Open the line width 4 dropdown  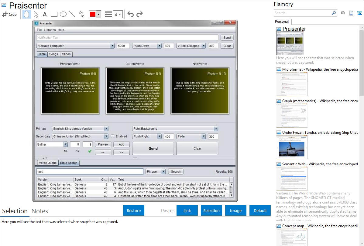coord(118,15)
